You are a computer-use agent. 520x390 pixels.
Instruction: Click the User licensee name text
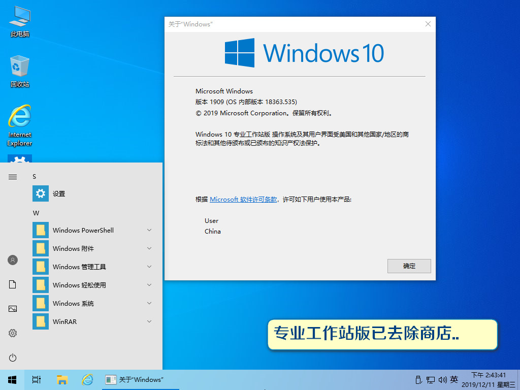click(x=211, y=220)
